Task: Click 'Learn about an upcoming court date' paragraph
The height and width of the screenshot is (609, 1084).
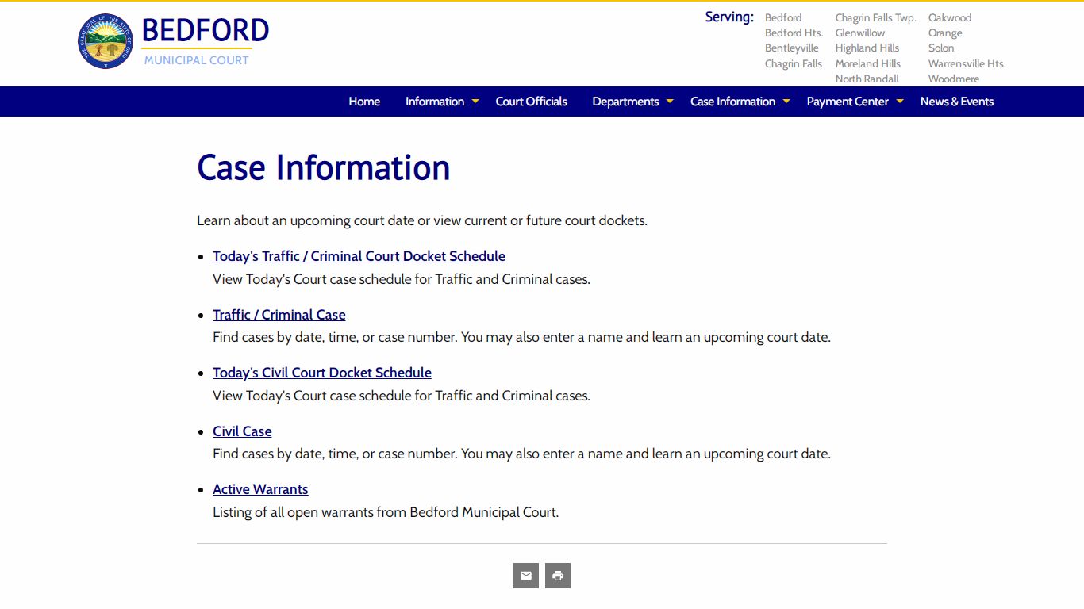Action: 422,220
